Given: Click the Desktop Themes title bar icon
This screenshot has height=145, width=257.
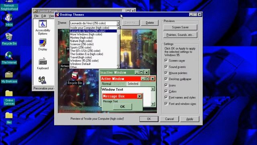Looking at the screenshot, I should pyautogui.click(x=57, y=14).
